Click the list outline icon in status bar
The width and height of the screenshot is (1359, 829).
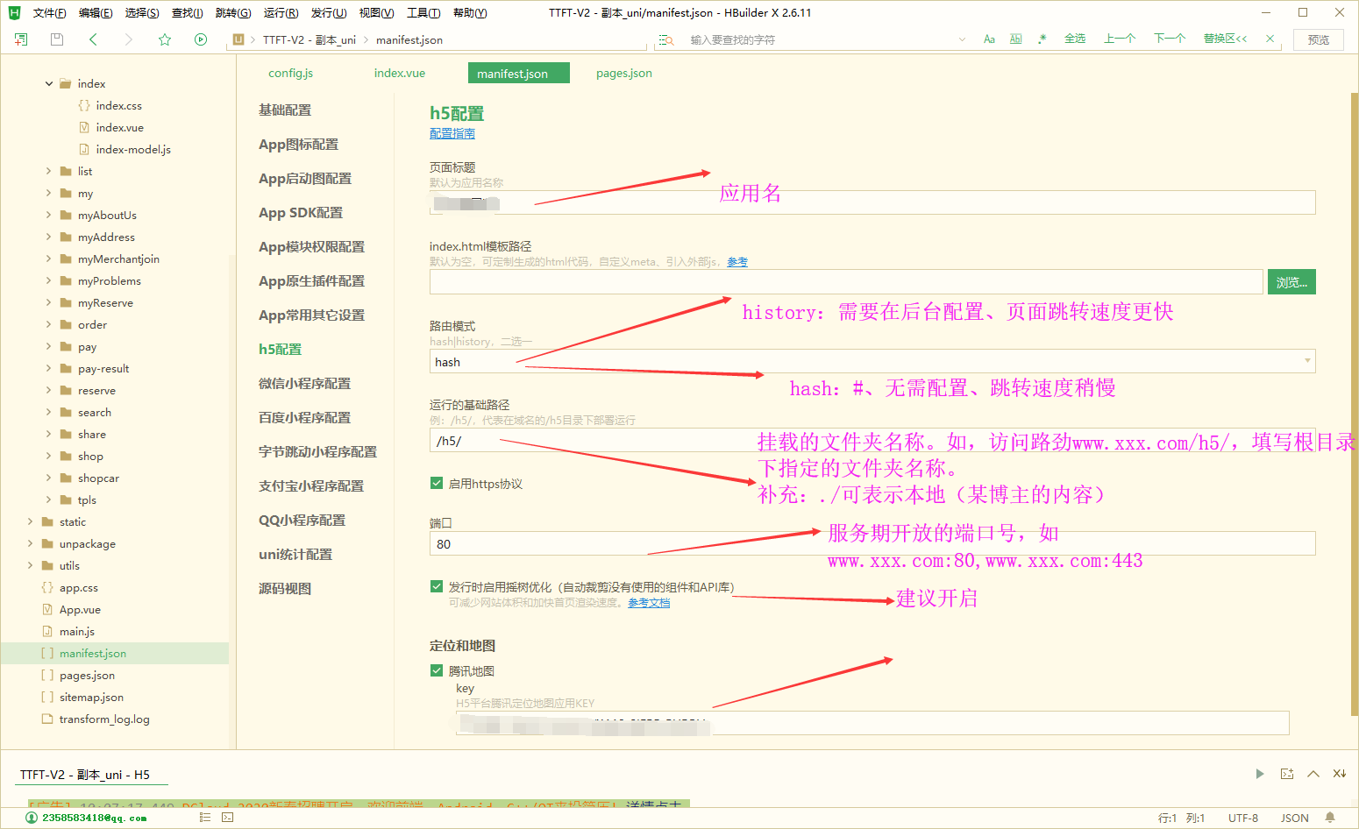pyautogui.click(x=205, y=818)
